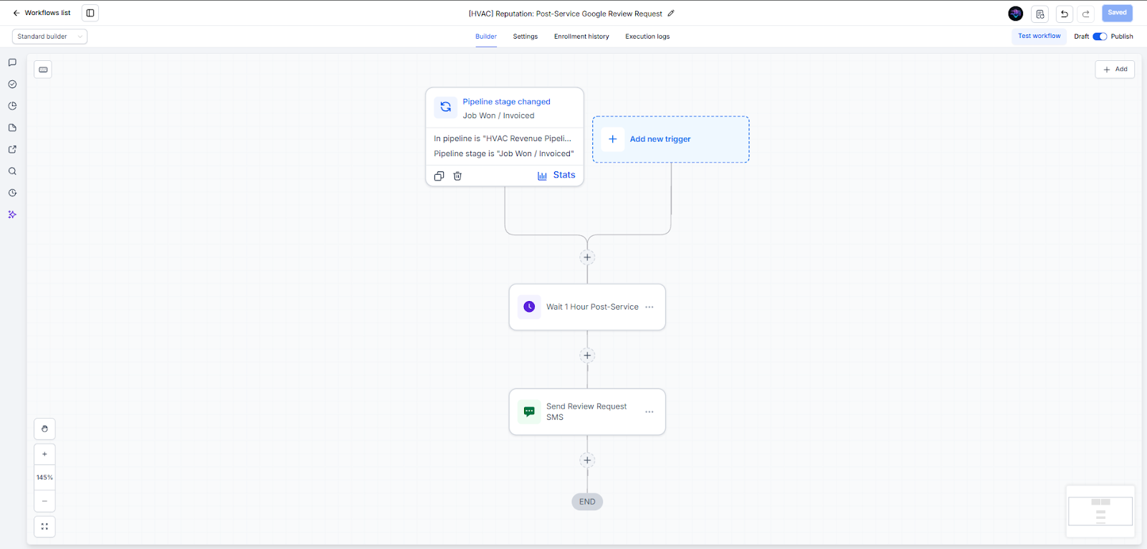
Task: Toggle the Draft/Publish switch
Action: pos(1100,37)
